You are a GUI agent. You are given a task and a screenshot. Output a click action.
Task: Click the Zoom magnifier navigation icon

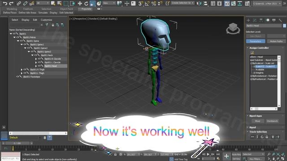click(x=269, y=154)
